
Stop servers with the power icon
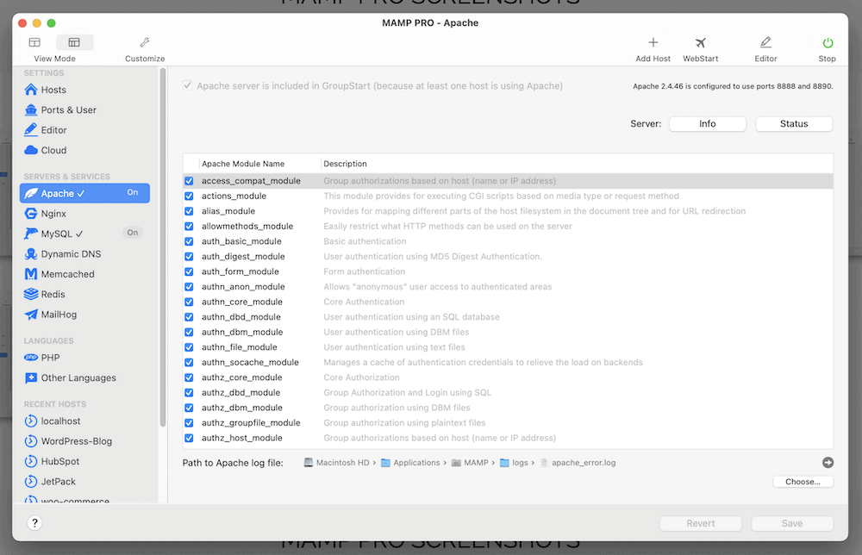click(827, 43)
